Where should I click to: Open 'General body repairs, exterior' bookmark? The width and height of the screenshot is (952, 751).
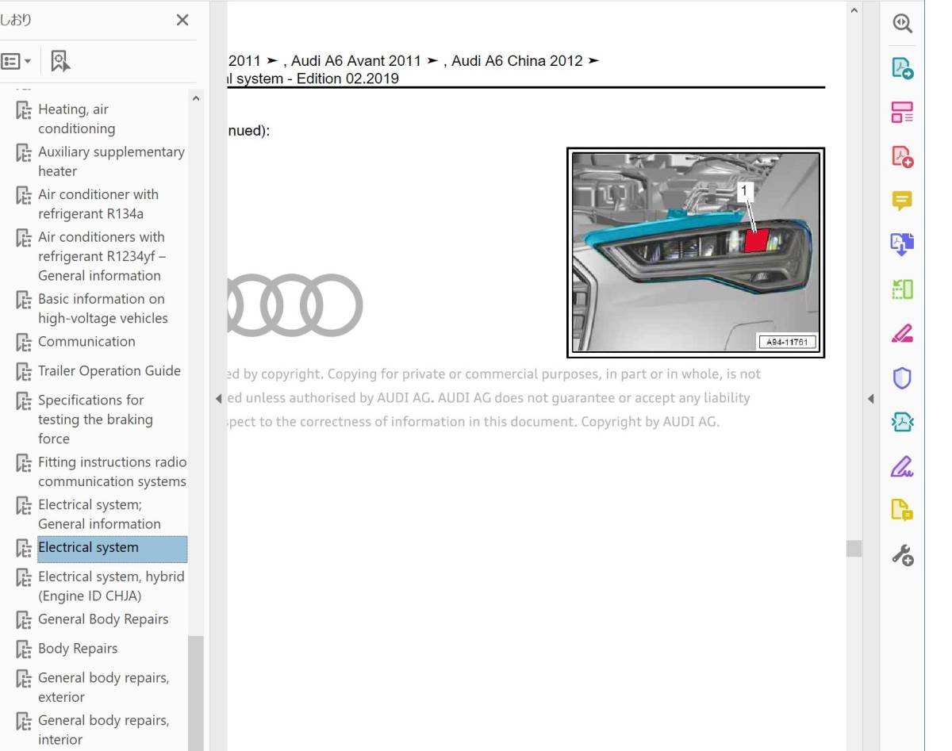click(x=103, y=688)
